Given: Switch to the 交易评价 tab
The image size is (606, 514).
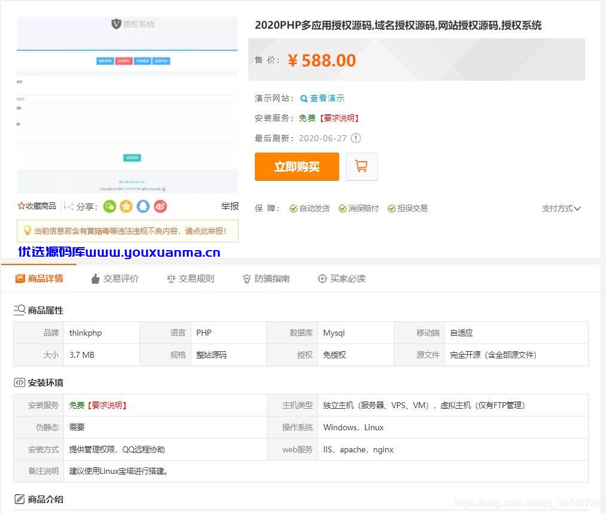Looking at the screenshot, I should pos(115,278).
